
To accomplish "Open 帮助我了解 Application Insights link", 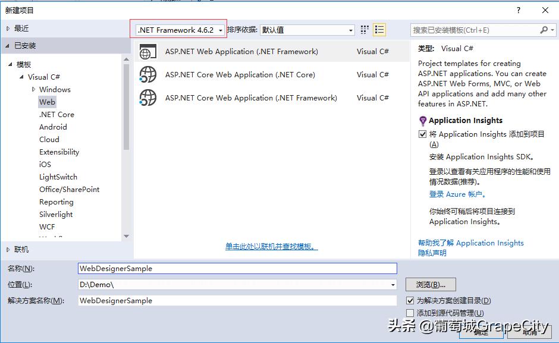I will click(470, 243).
